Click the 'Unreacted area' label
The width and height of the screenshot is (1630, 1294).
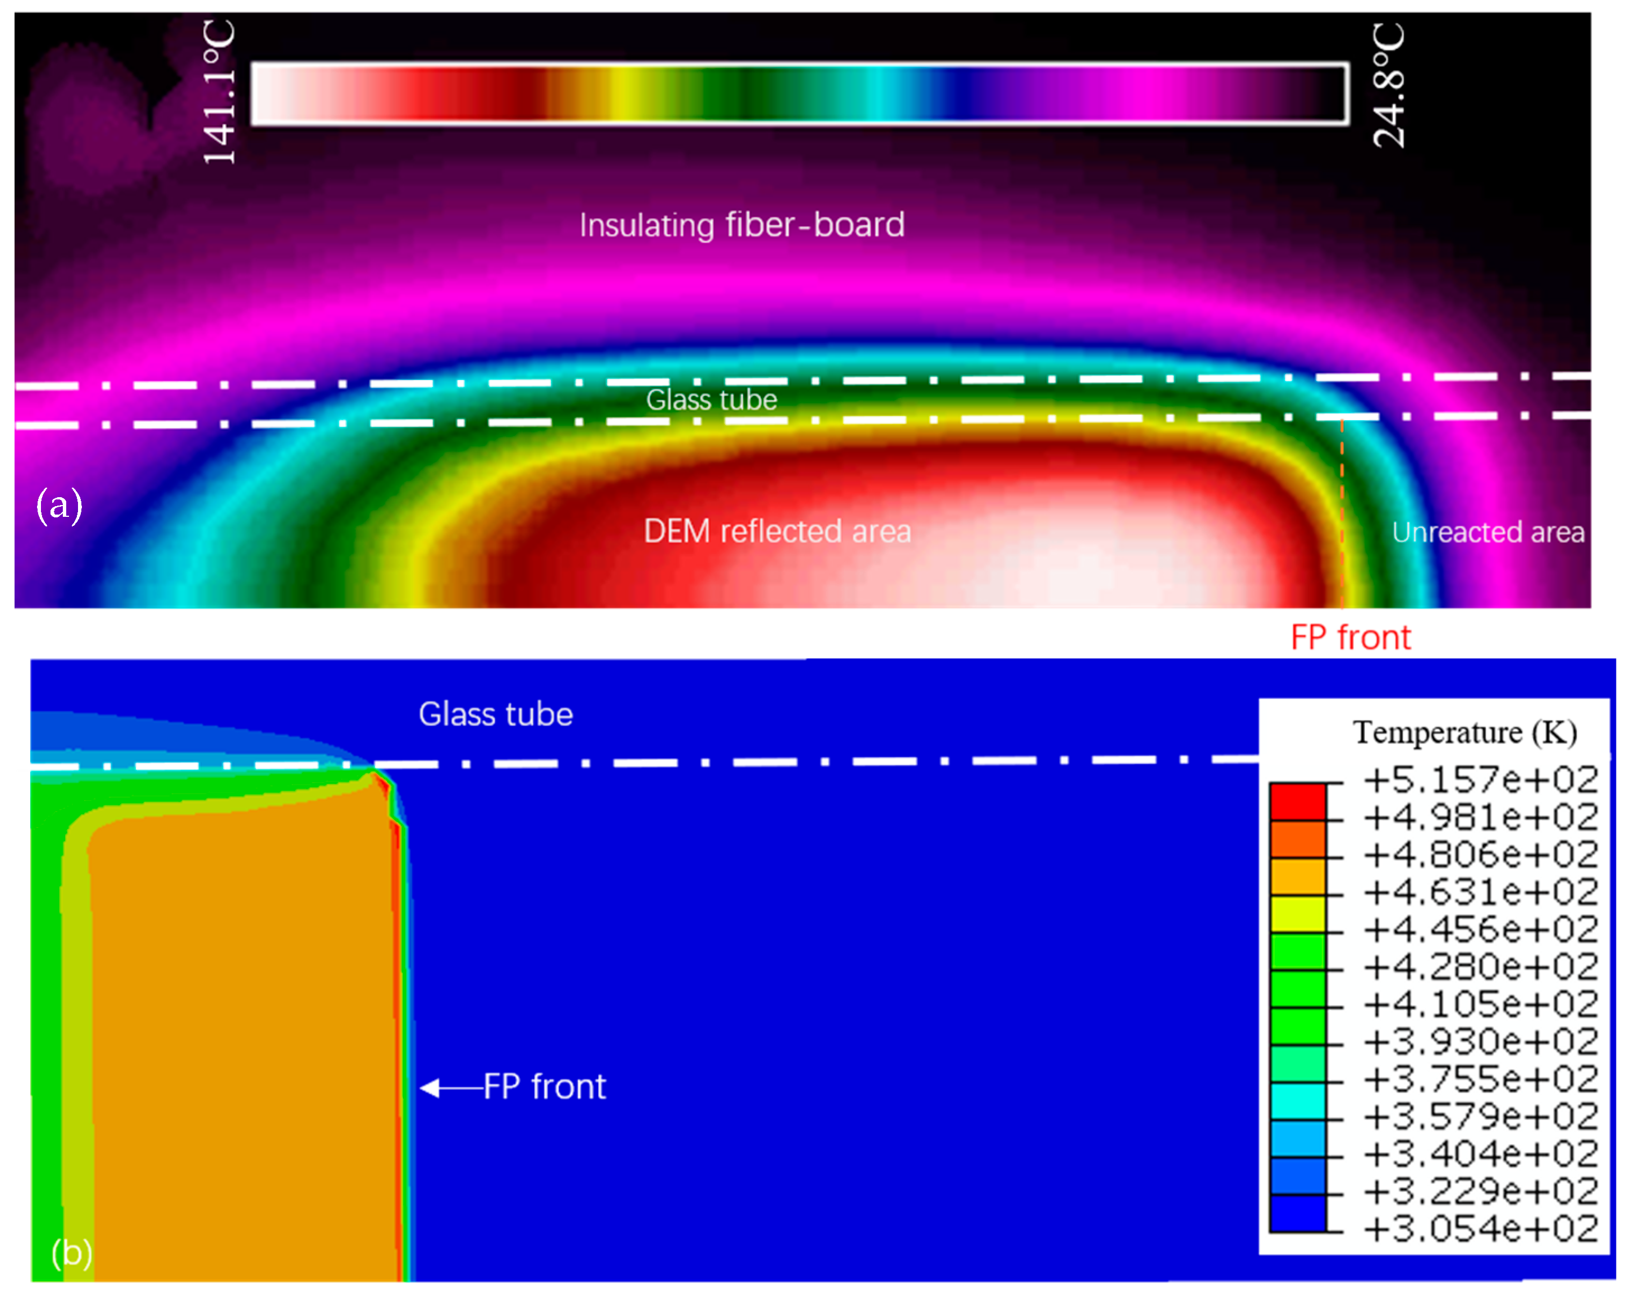coord(1488,531)
